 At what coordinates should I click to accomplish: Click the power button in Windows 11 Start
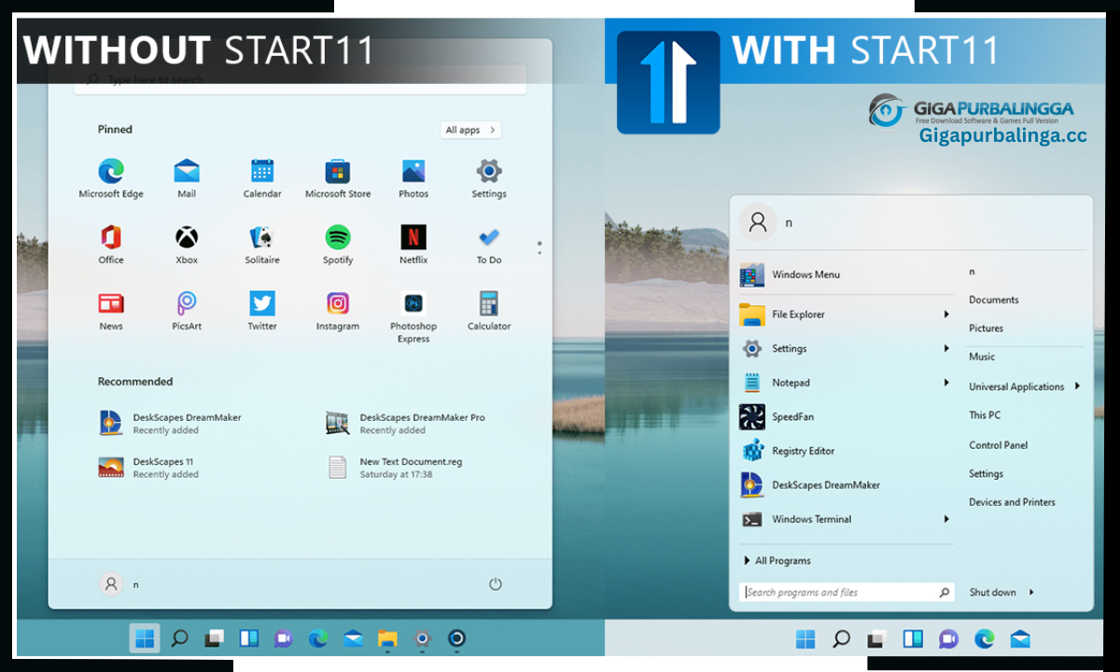click(x=496, y=584)
